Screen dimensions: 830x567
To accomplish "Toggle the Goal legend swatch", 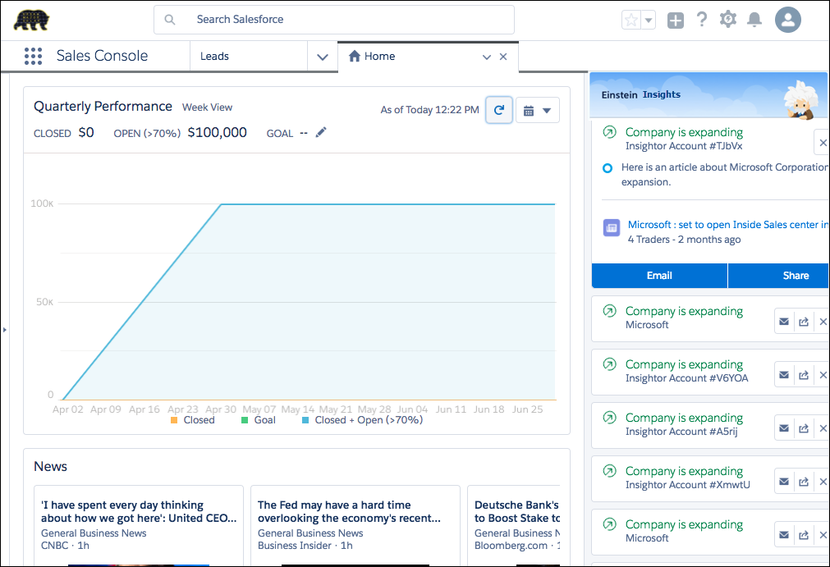I will point(245,420).
